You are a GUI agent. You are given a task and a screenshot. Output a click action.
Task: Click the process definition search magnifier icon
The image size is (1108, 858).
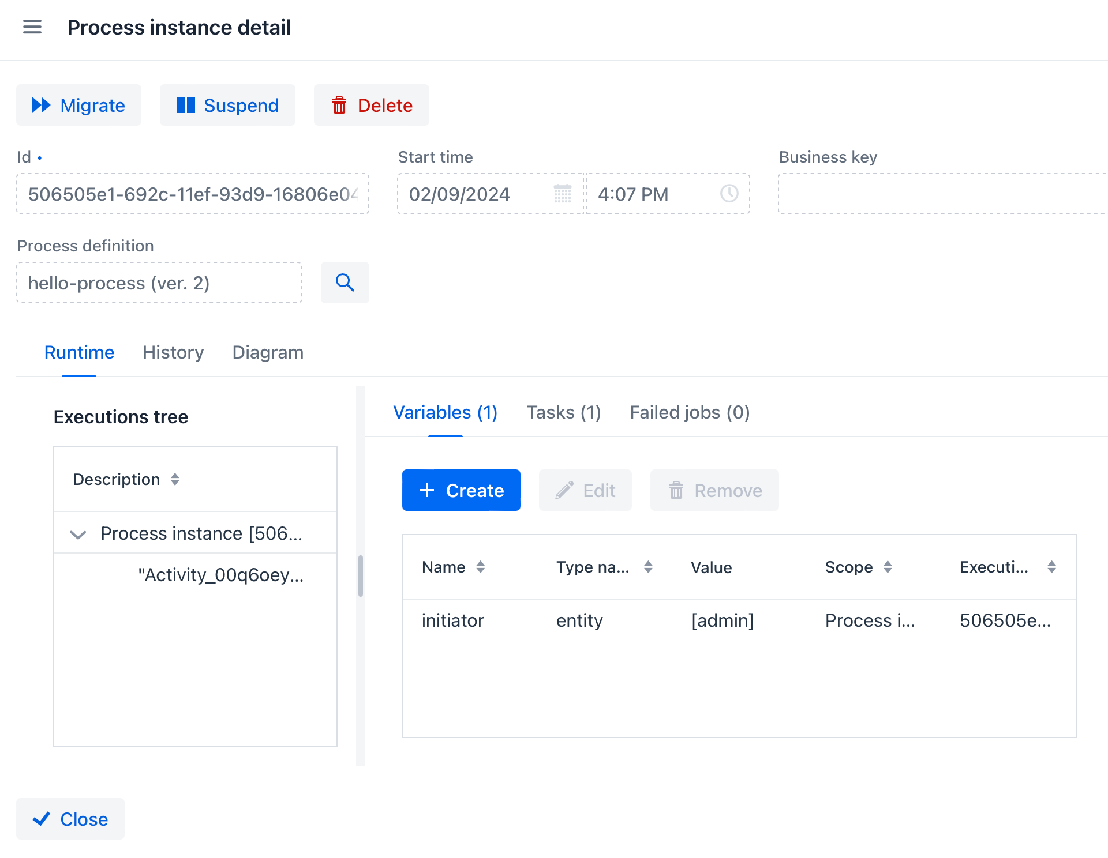click(345, 283)
